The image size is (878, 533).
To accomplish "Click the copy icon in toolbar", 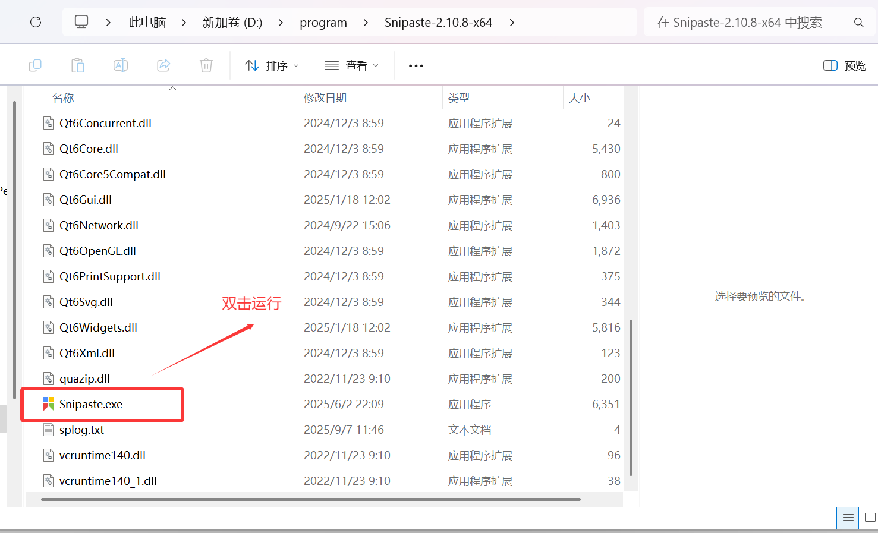I will [x=35, y=65].
